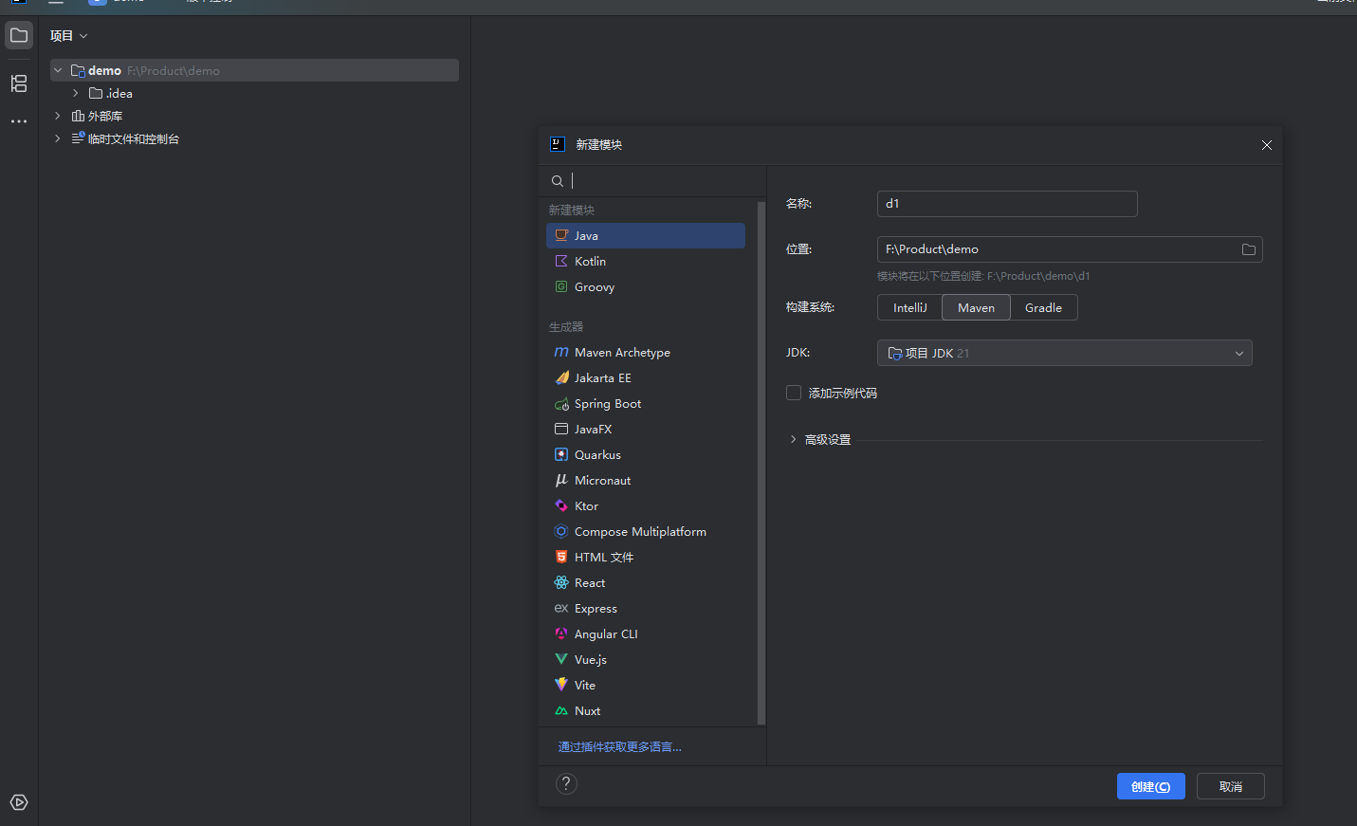1357x826 pixels.
Task: Open the Structure tool window icon
Action: click(x=19, y=83)
